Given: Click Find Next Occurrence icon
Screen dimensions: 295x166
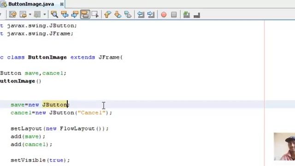Looking at the screenshot, I should pos(75,14).
